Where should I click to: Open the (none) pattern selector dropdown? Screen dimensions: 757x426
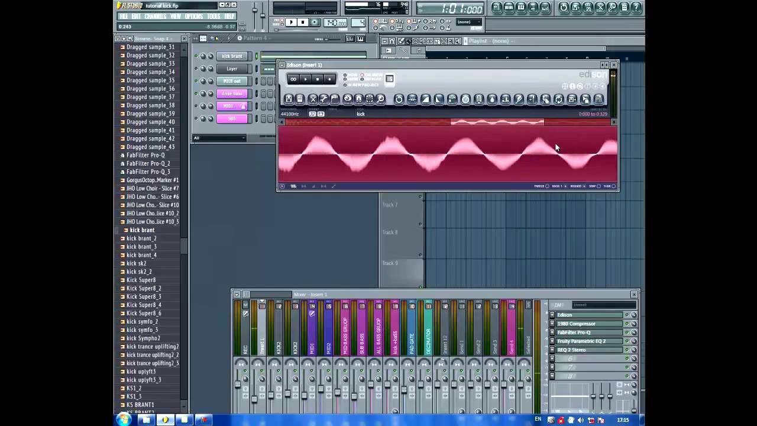(x=468, y=22)
